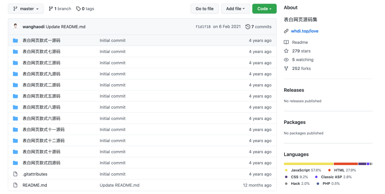The image size is (385, 194).
Task: Open folder 表白网页款式九源码
Action: [41, 74]
